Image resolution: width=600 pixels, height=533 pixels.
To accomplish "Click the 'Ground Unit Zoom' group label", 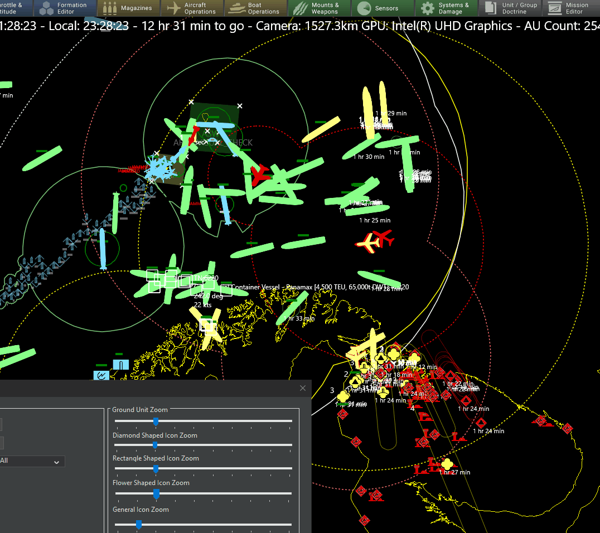I will click(139, 410).
